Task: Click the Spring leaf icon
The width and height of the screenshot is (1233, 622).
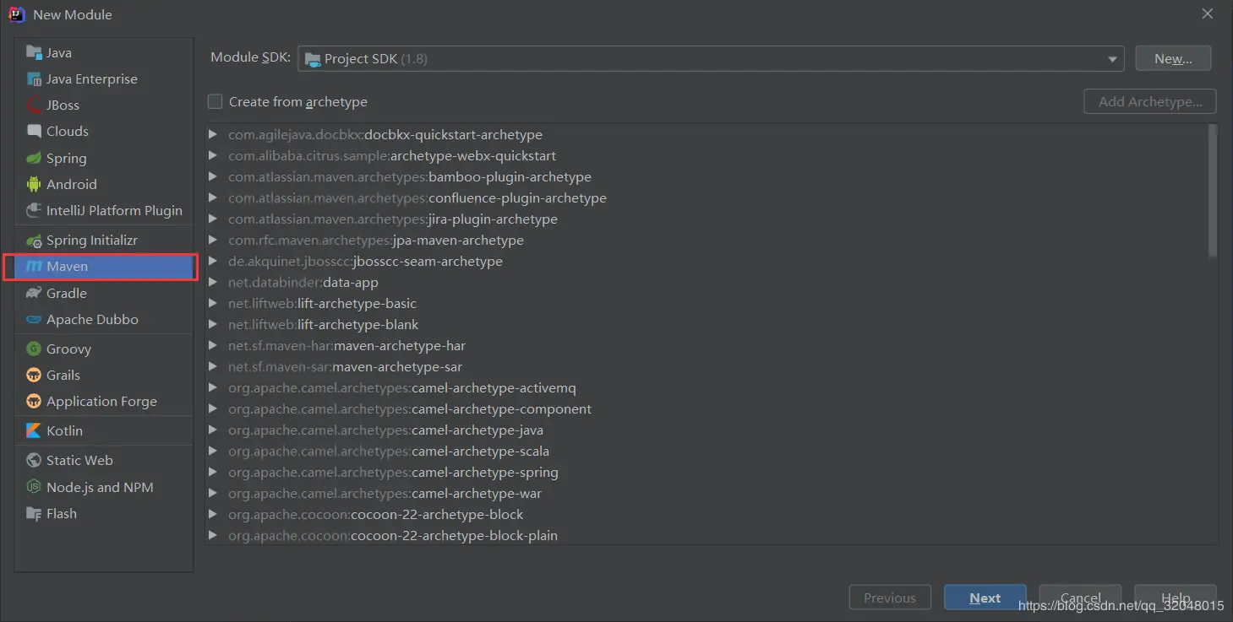Action: (34, 158)
